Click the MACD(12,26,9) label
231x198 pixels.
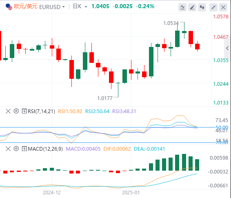click(45, 149)
